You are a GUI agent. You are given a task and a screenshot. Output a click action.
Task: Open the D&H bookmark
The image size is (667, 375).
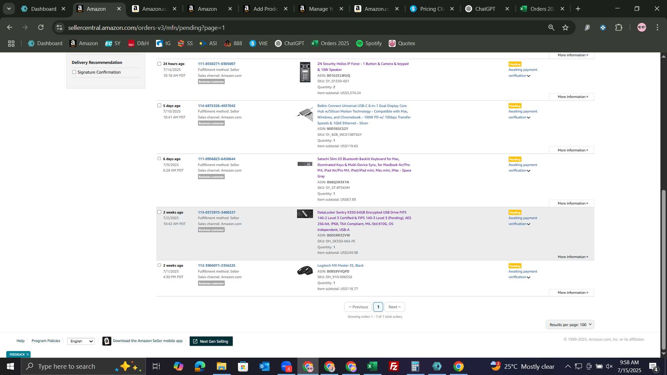(x=138, y=43)
